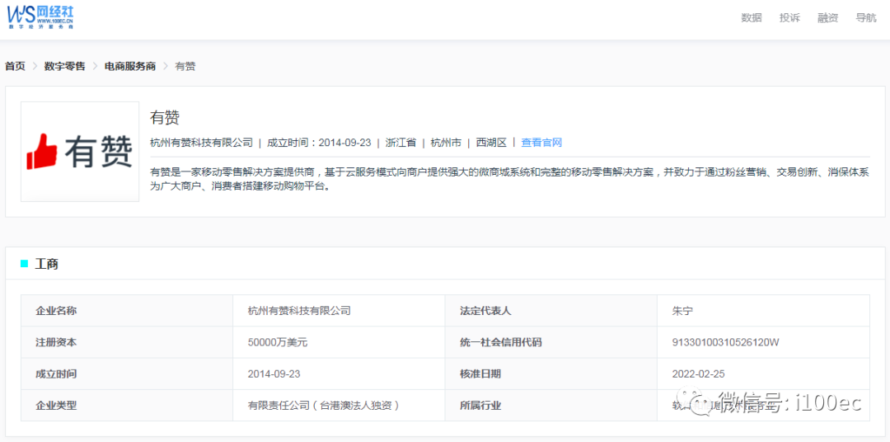
Task: Click the company description paragraph
Action: click(510, 179)
